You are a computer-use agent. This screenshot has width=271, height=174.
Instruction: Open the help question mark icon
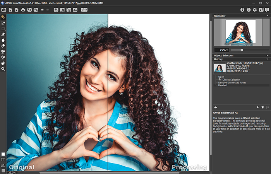coord(249,10)
